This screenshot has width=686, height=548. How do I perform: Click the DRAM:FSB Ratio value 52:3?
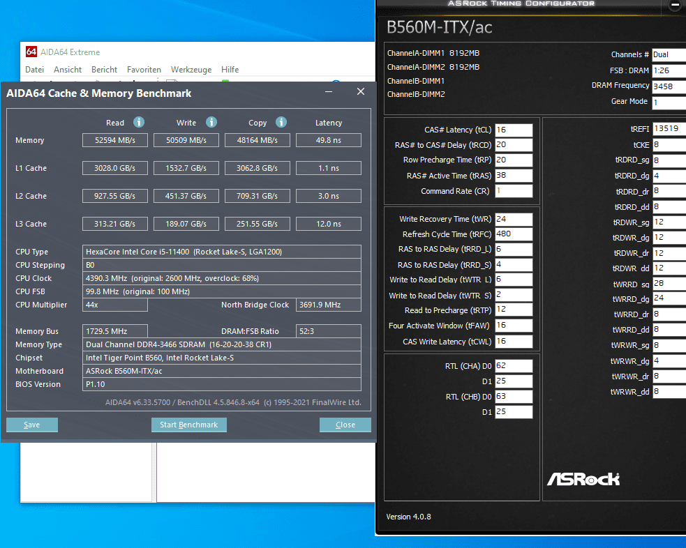point(329,331)
